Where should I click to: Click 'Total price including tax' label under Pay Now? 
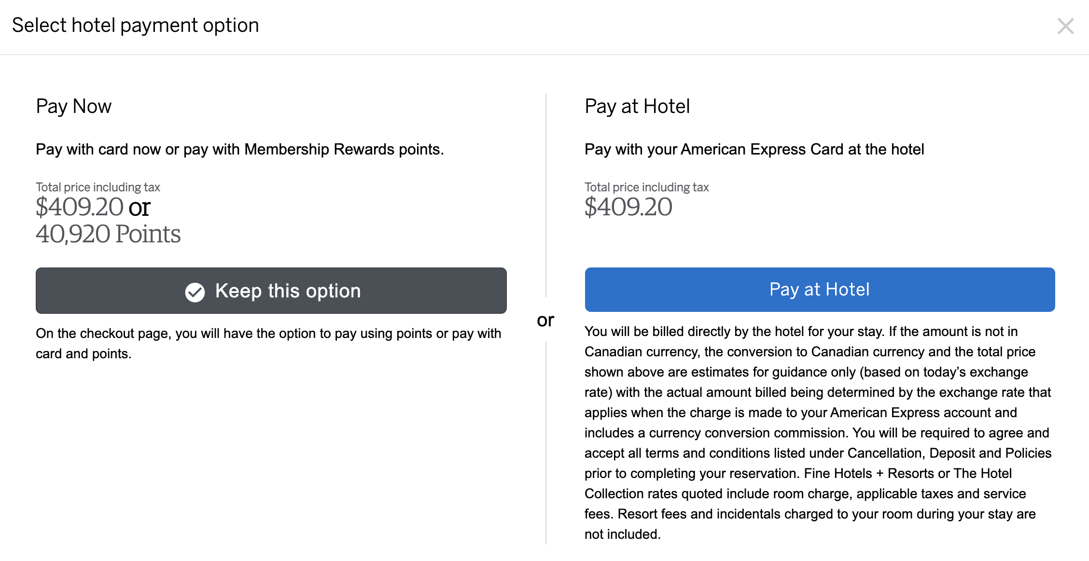pos(98,187)
